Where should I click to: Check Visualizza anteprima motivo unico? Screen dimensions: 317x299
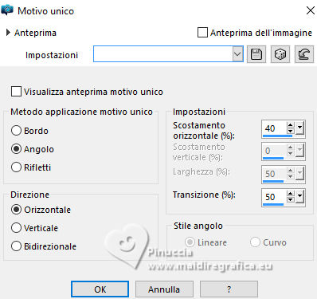[x=16, y=92]
